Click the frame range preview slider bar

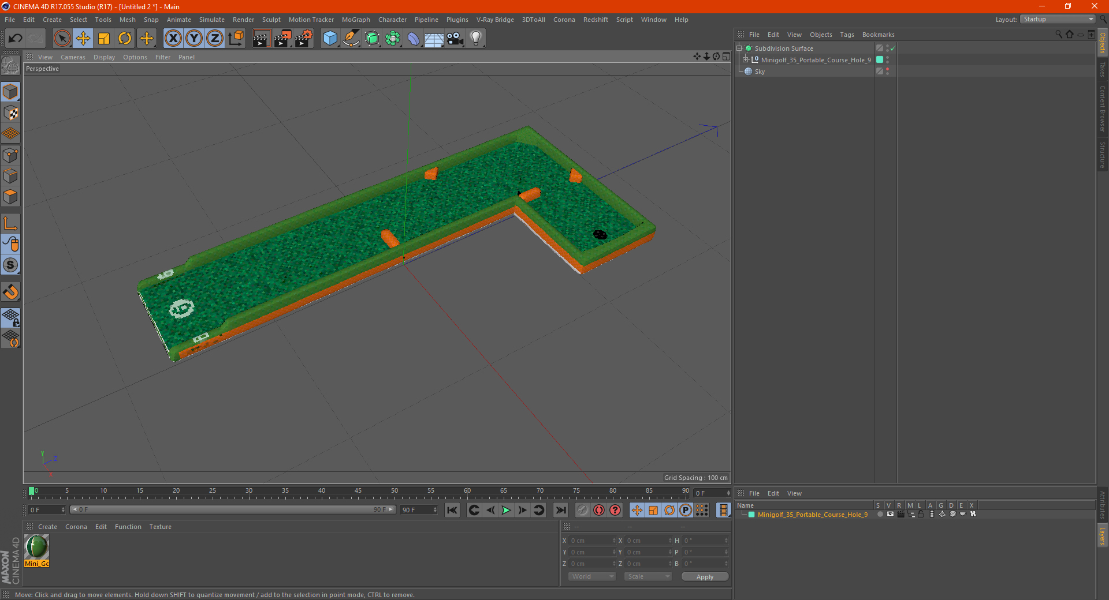tap(233, 509)
